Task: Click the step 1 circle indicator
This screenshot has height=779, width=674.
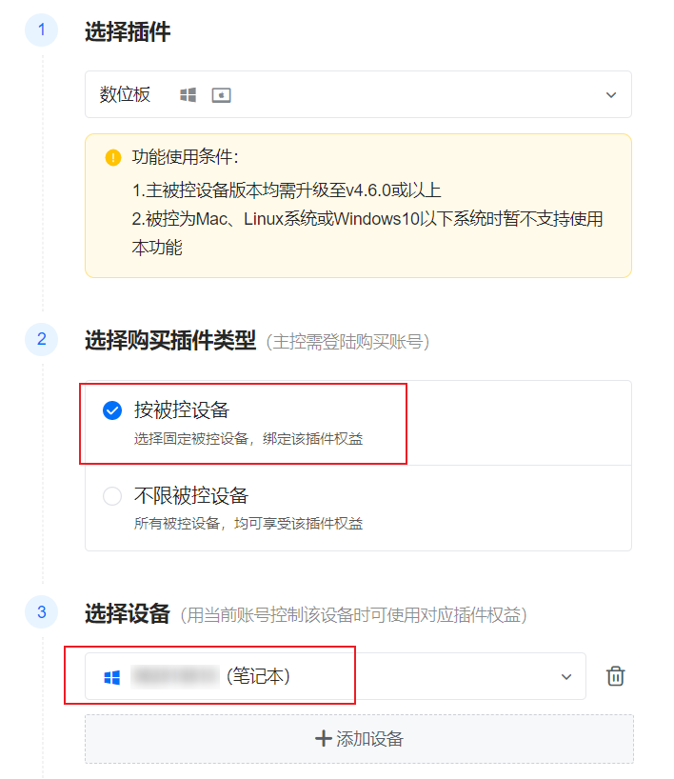Action: pos(42,30)
